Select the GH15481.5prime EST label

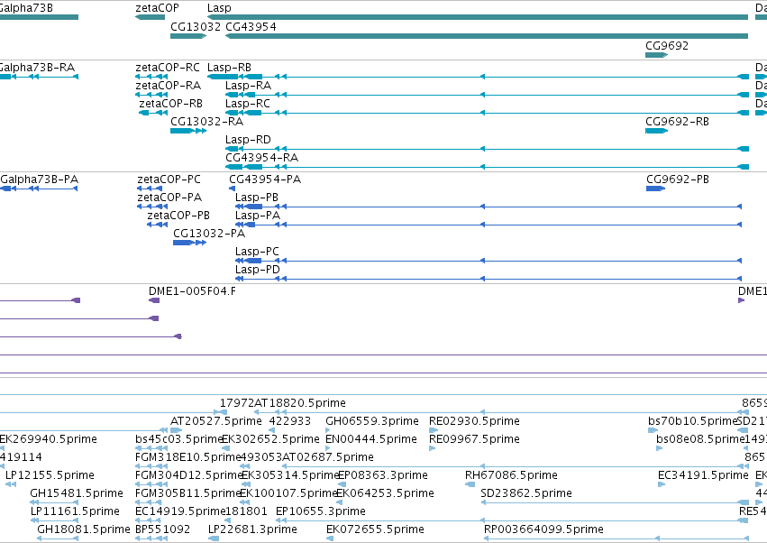77,493
